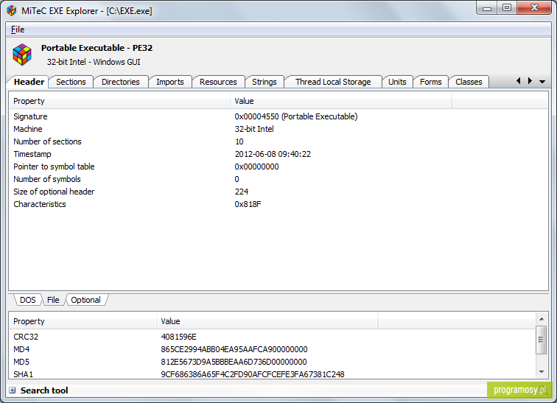
Task: Select the Number of symbols row
Action: click(x=278, y=179)
